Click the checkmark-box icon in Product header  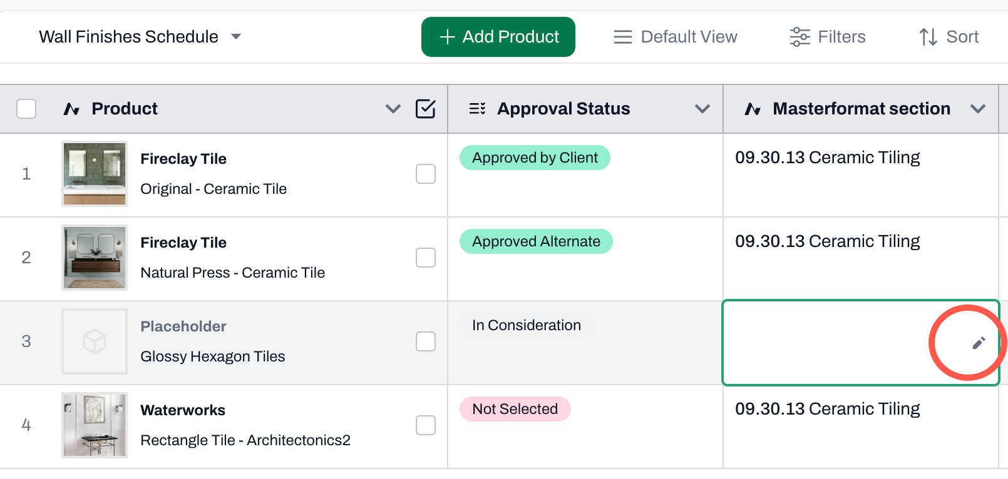(426, 109)
